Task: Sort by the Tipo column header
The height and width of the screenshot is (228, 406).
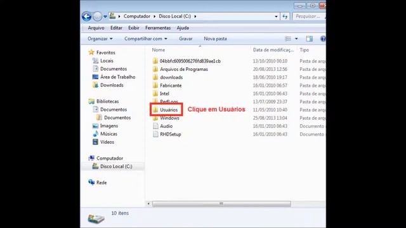Action: tap(304, 50)
